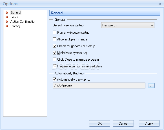Open the Default view on startup dropdown
Image resolution: width=164 pixels, height=130 pixels.
pyautogui.click(x=128, y=25)
